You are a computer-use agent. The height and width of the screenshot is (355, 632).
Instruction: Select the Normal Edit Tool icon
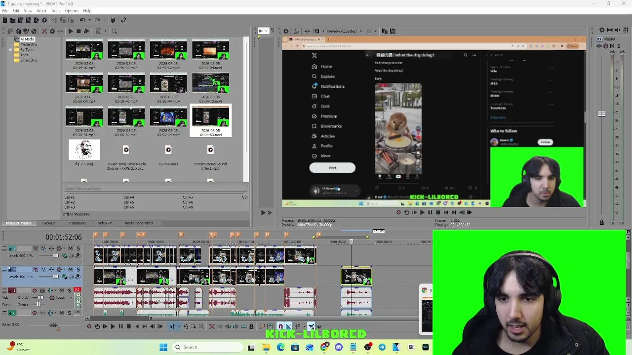(x=172, y=326)
